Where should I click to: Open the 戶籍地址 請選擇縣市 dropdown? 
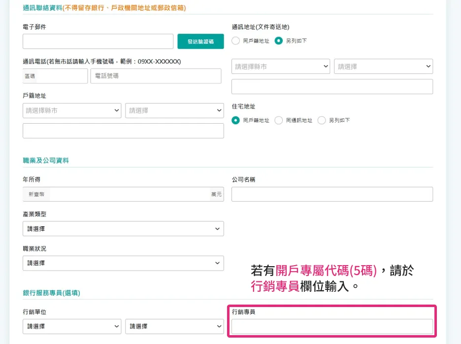coord(72,110)
